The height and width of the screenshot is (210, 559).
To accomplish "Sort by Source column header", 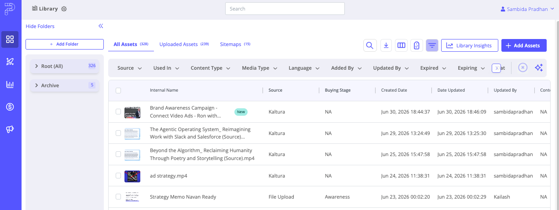I will (275, 90).
